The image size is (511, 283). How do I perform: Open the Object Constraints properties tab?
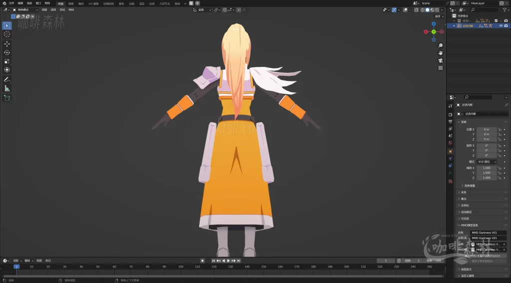(x=451, y=166)
